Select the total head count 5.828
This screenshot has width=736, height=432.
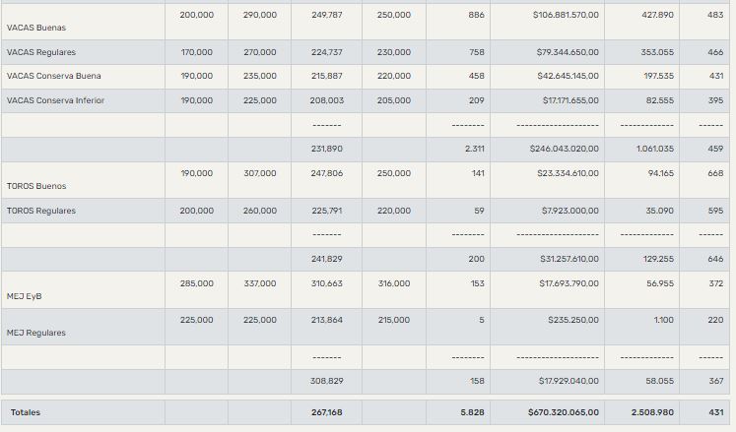click(x=472, y=412)
